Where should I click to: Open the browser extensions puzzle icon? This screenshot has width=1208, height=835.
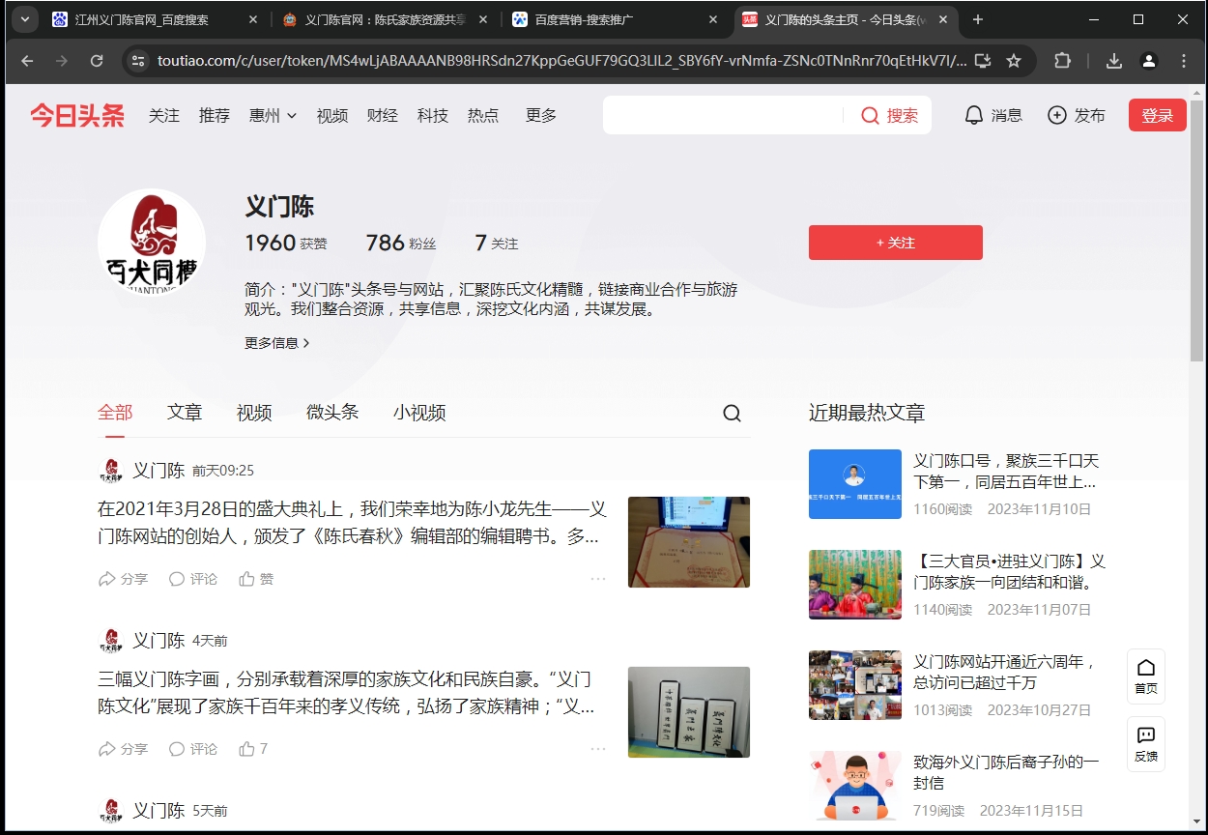coord(1062,61)
